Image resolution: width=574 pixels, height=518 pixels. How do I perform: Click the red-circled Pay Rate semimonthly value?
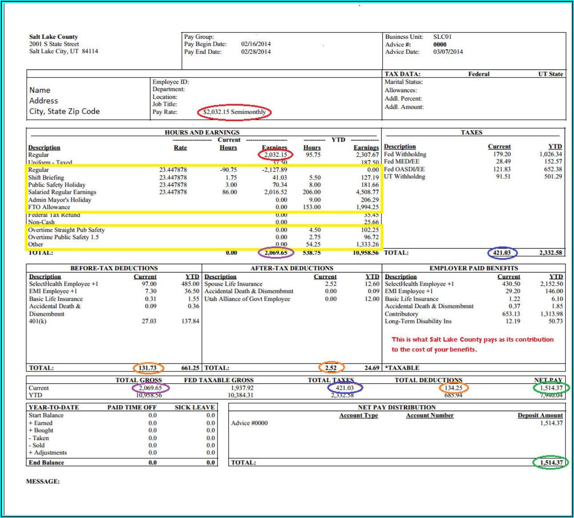pos(234,112)
